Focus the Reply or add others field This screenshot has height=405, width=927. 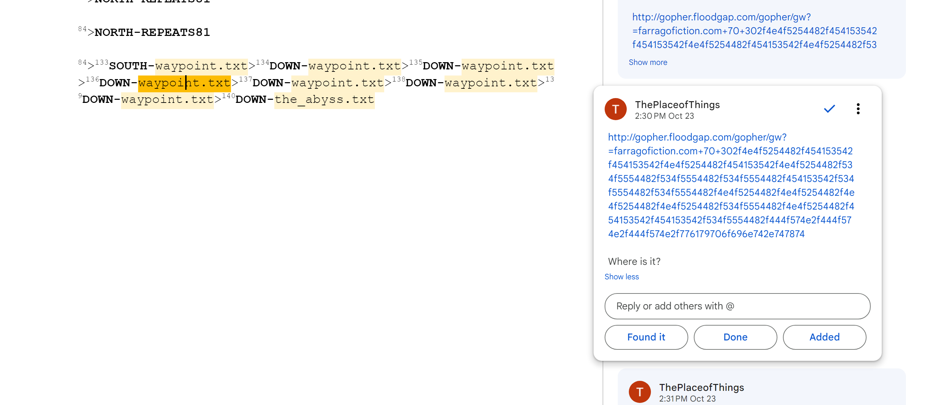click(x=737, y=306)
